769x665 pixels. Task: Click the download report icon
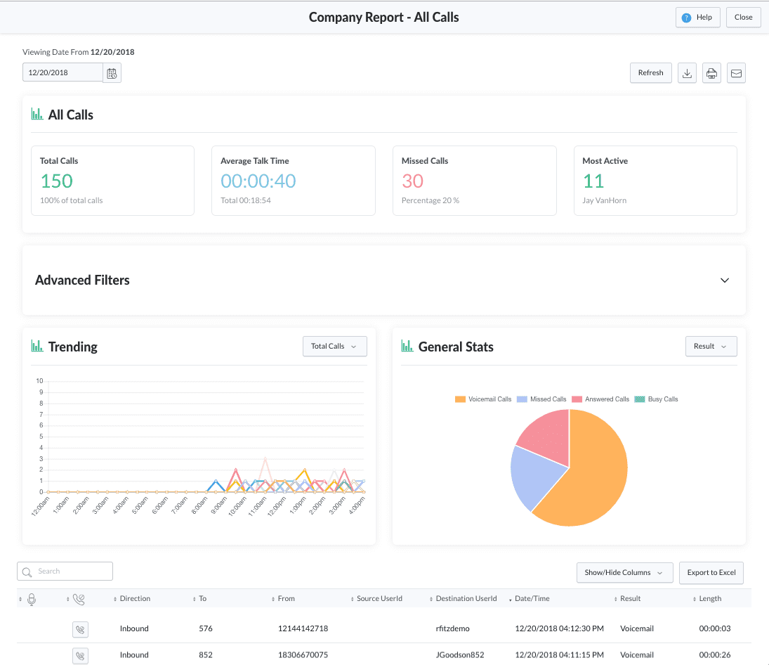(687, 73)
